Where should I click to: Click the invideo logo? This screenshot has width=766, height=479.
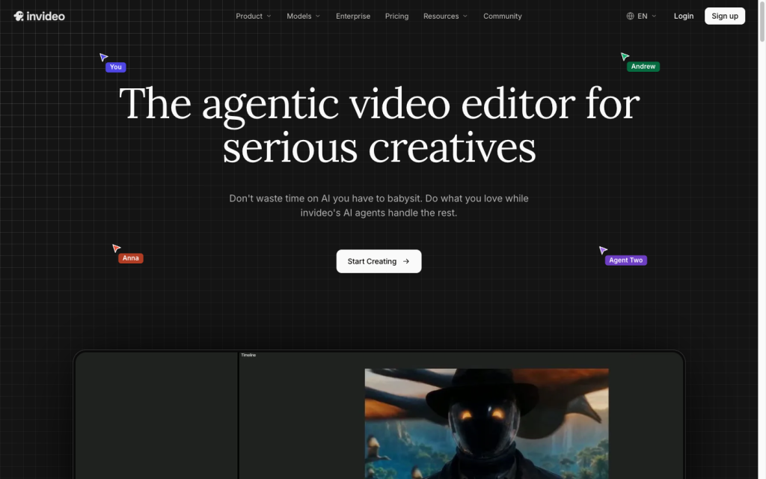point(39,16)
